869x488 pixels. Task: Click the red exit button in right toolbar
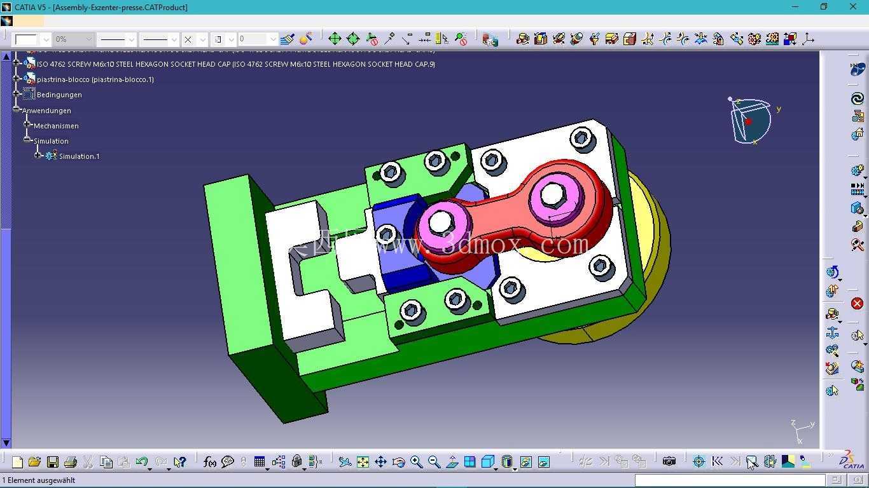coord(857,304)
